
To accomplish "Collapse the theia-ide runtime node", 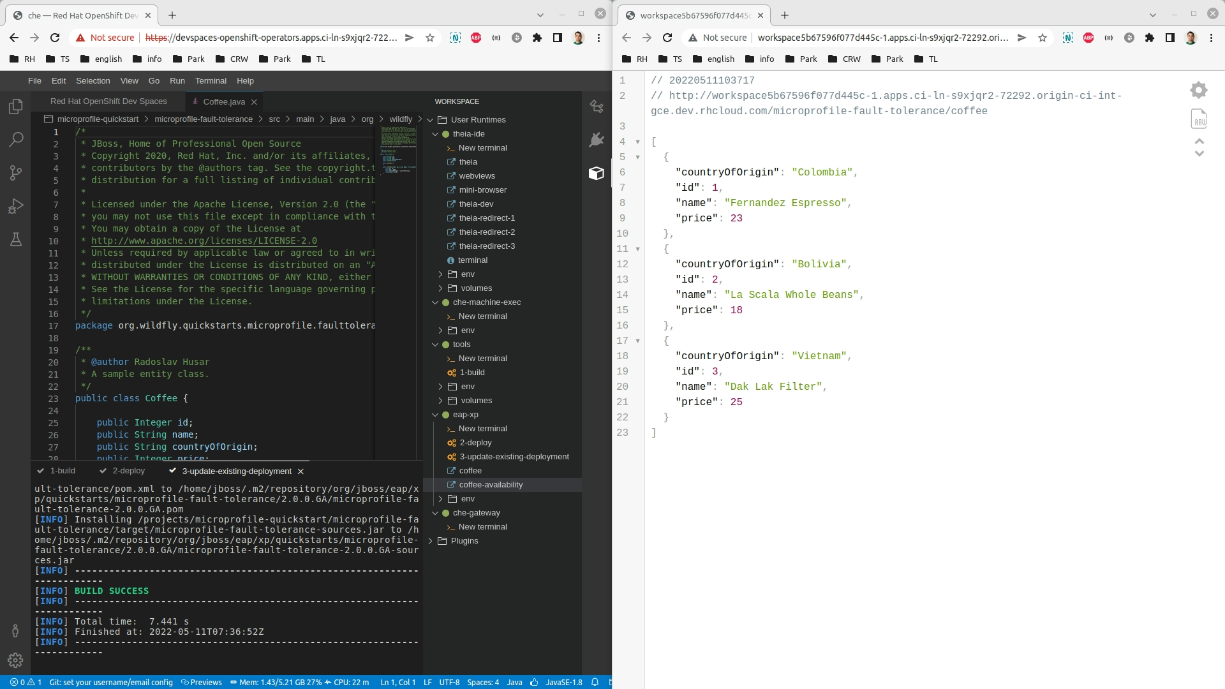I will 435,134.
